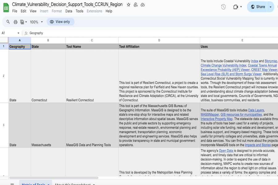
Task: Open the CREST Map Viewer link
Action: [x=264, y=70]
